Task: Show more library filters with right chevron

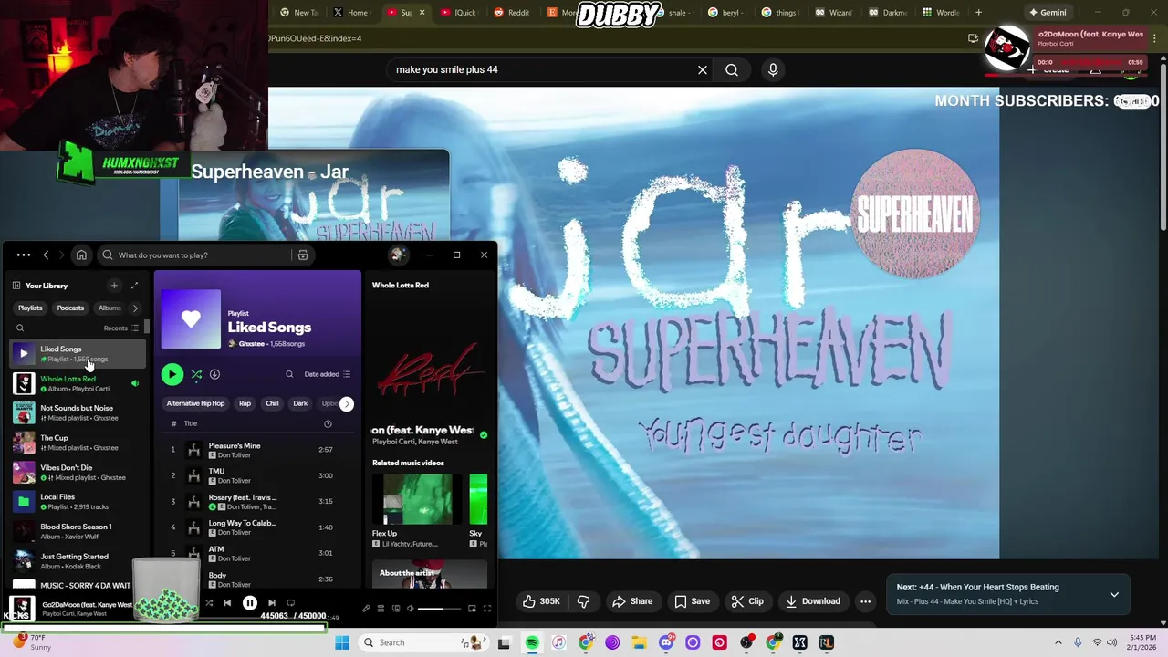Action: click(x=135, y=308)
